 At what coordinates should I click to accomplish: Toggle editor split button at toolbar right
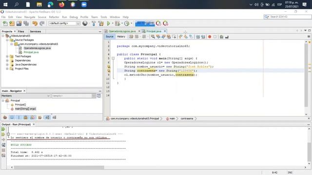click(x=309, y=36)
